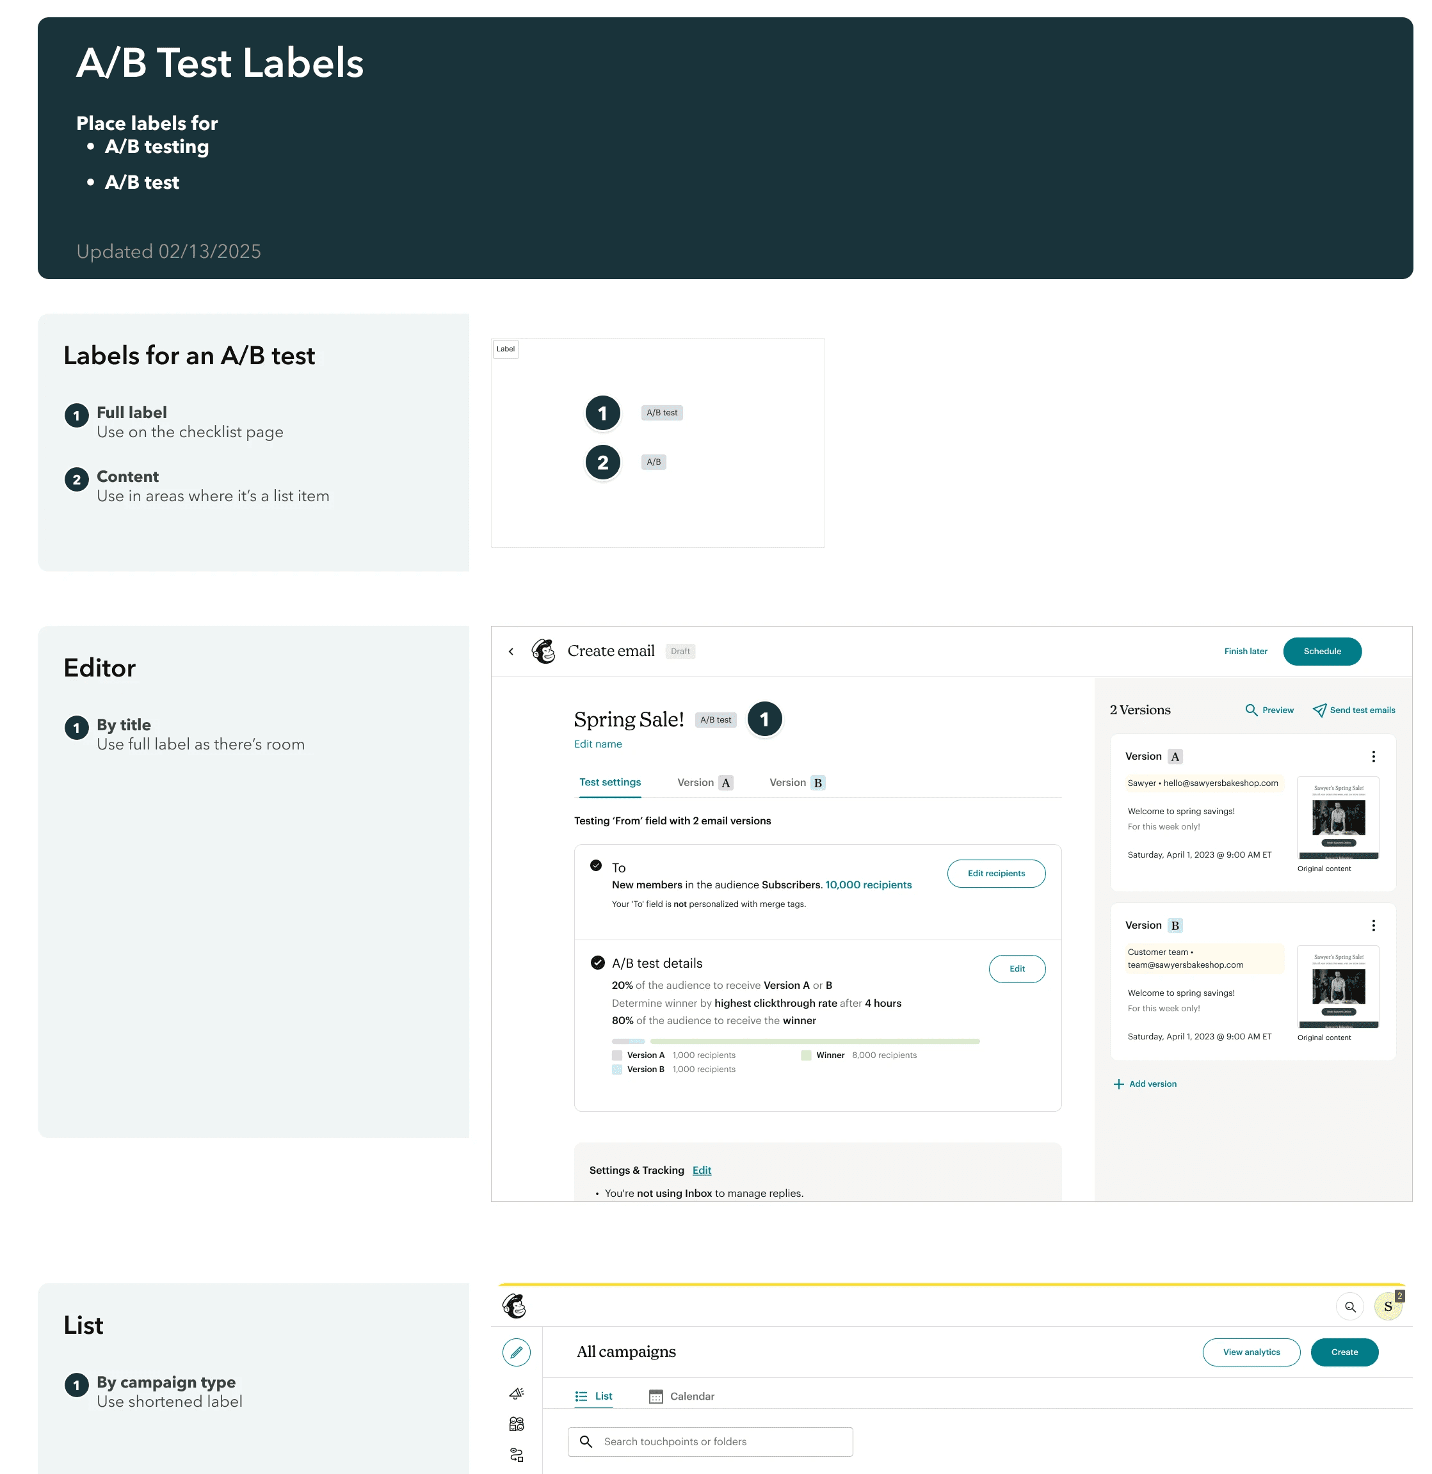Click the Mailchimp logo above All campaigns

[515, 1306]
